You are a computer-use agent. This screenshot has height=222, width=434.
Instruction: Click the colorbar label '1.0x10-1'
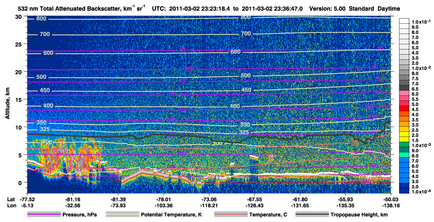click(421, 21)
